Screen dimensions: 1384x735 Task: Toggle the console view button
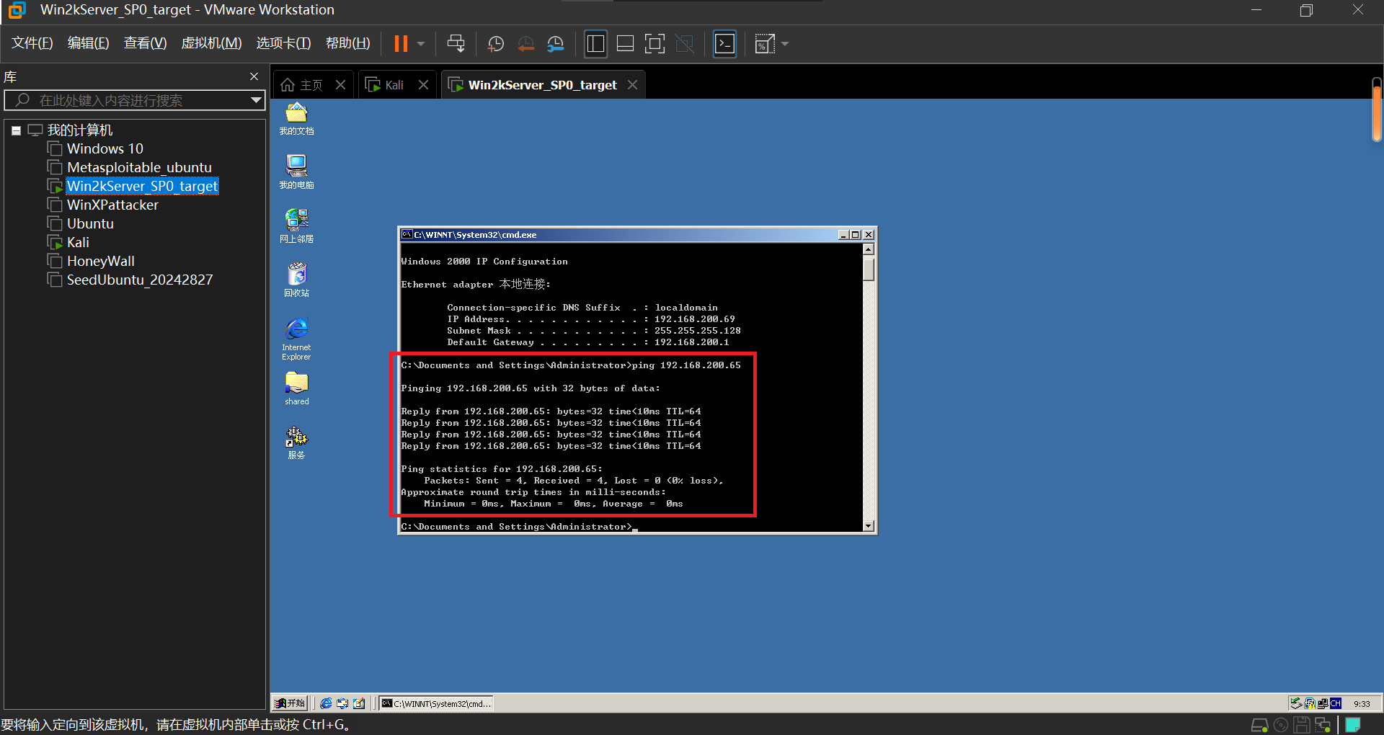pos(724,44)
